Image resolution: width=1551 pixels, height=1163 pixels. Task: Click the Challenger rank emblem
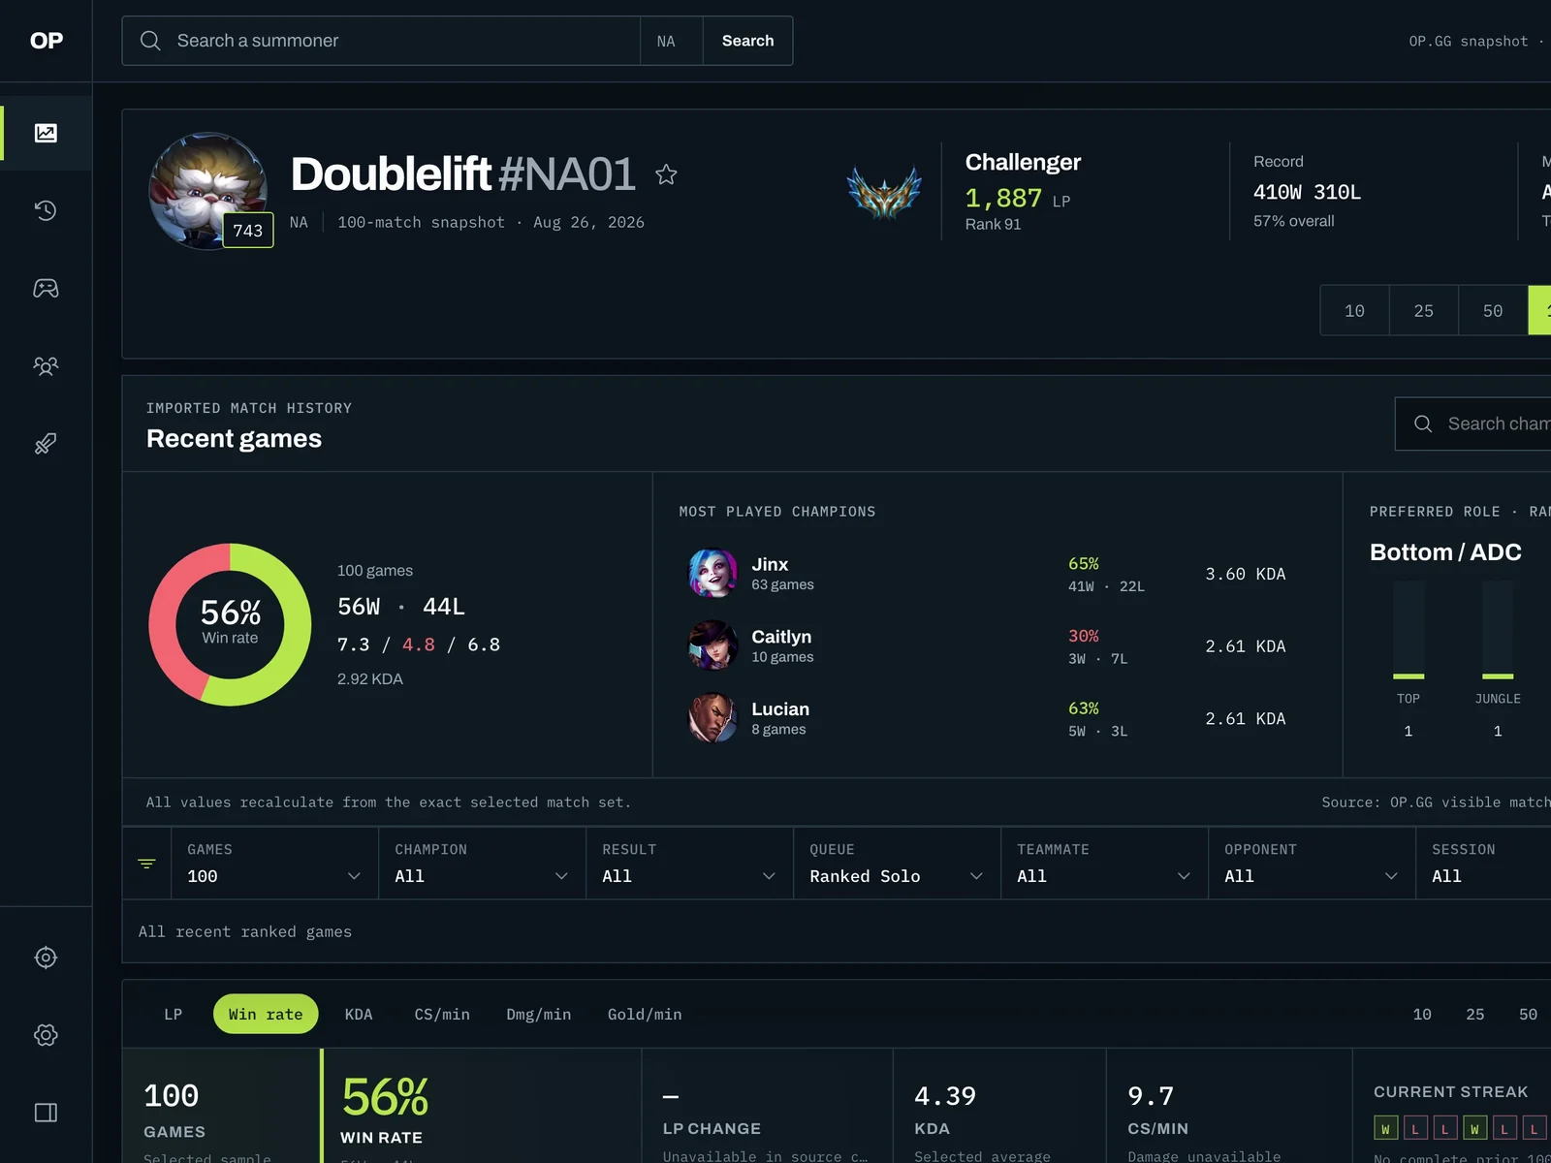(x=884, y=192)
